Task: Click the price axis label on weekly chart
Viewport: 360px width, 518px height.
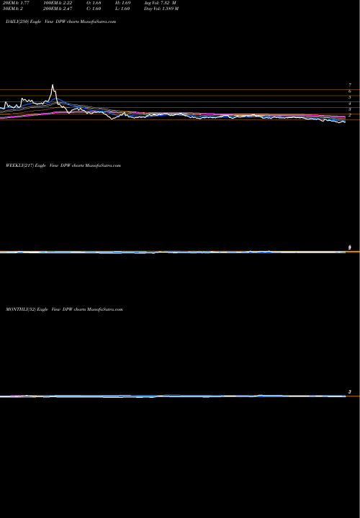Action: (349, 247)
